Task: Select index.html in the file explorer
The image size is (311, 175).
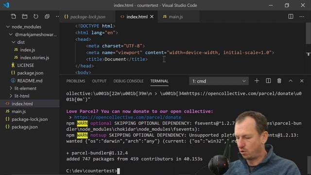Action: [x=30, y=104]
